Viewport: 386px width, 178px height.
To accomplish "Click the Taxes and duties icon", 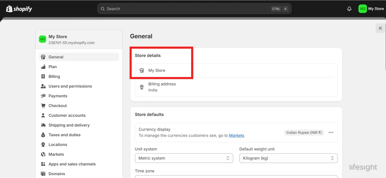I will (x=43, y=135).
